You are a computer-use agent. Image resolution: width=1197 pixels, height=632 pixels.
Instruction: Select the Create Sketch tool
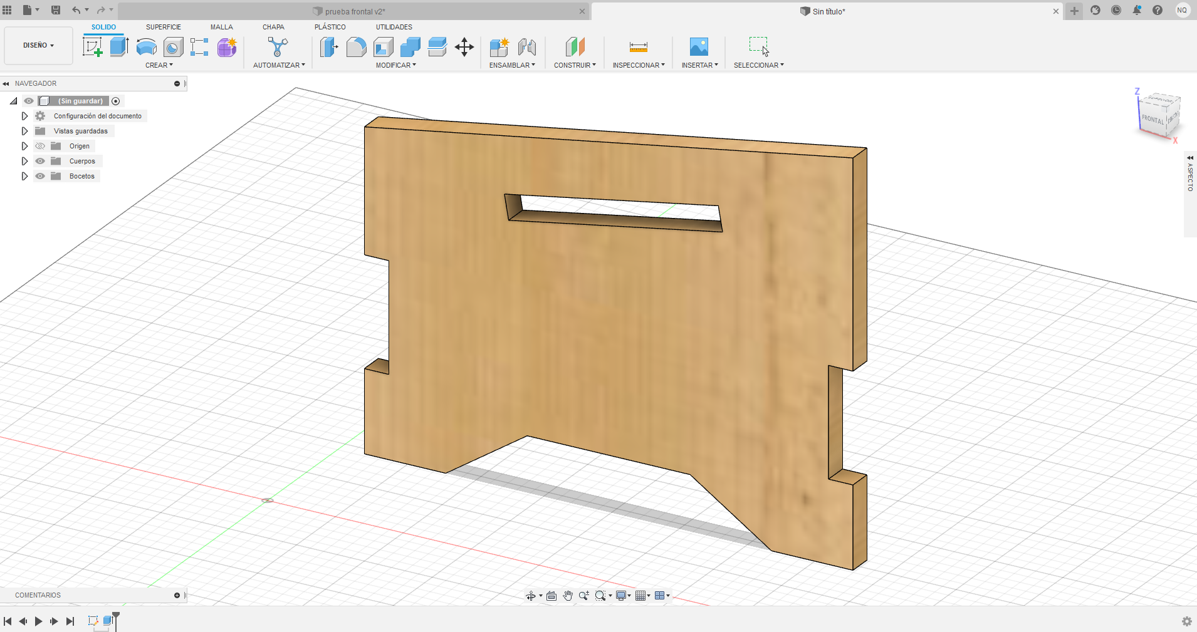coord(93,47)
